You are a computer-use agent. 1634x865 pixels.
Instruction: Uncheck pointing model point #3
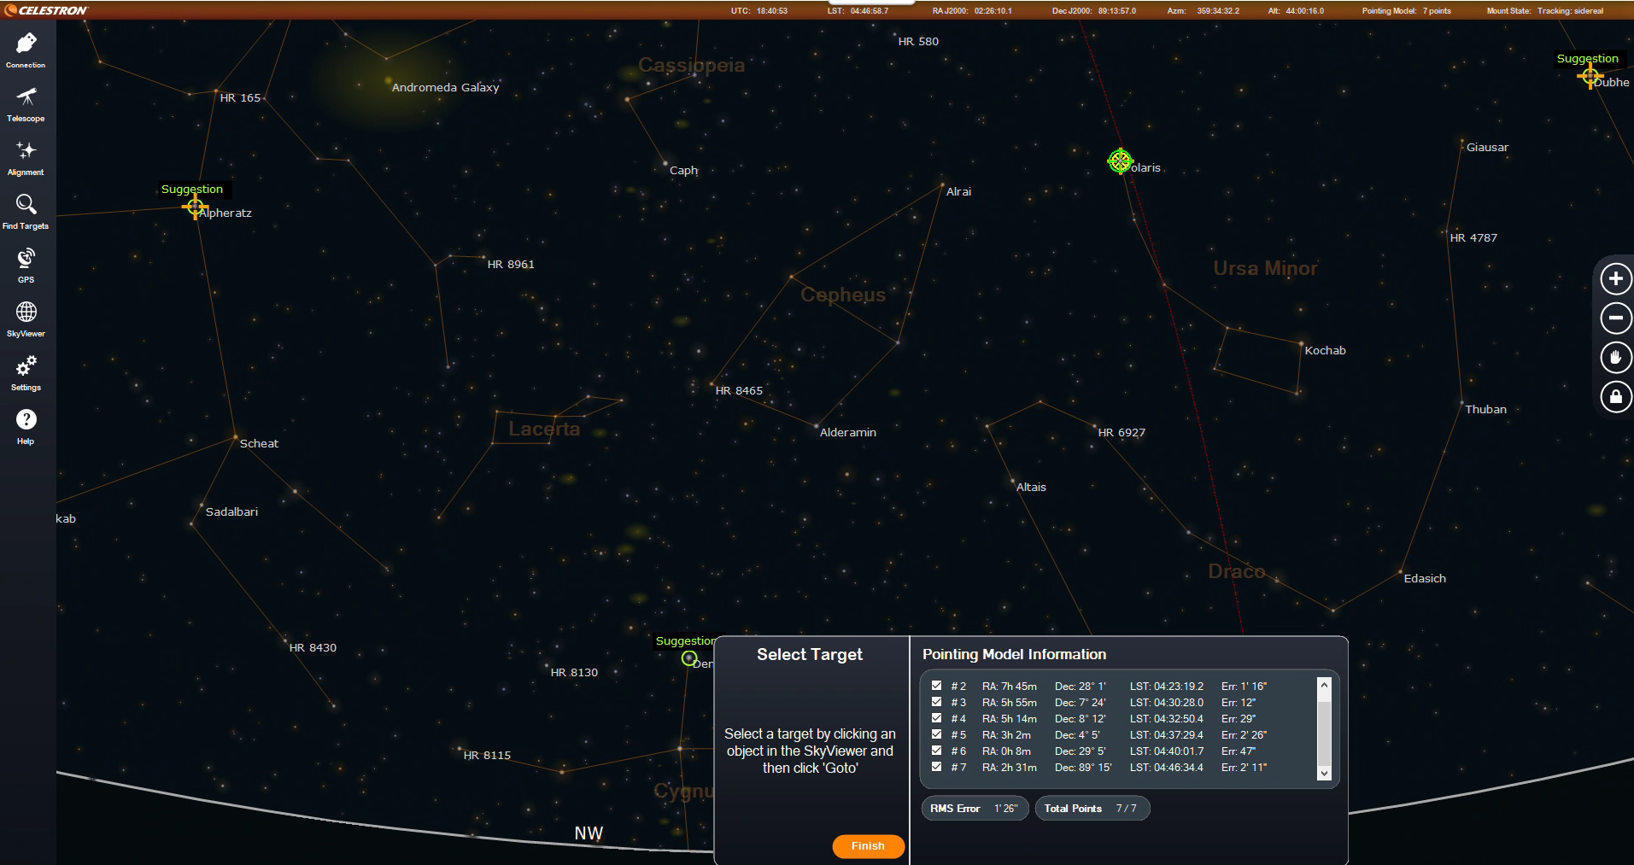(x=937, y=702)
